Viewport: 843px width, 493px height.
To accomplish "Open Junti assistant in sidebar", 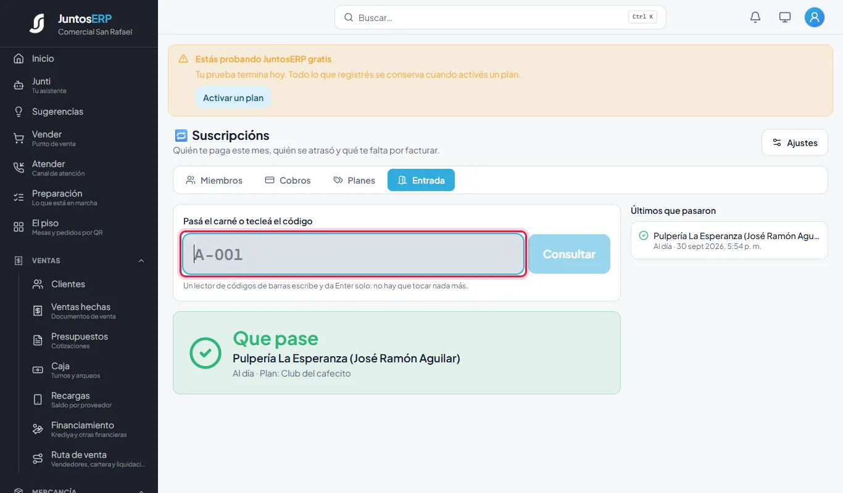I will click(79, 85).
